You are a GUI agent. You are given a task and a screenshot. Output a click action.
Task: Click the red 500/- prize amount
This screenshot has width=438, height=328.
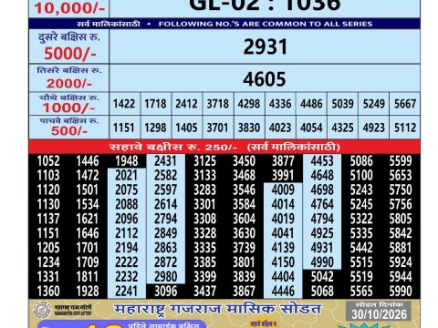[x=69, y=131]
